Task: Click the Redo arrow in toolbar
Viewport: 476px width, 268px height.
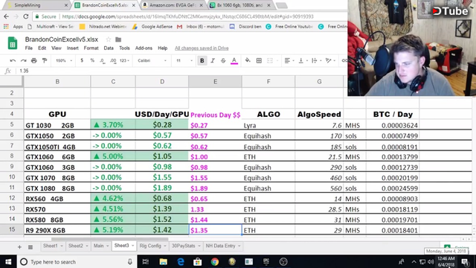Action: coord(23,61)
